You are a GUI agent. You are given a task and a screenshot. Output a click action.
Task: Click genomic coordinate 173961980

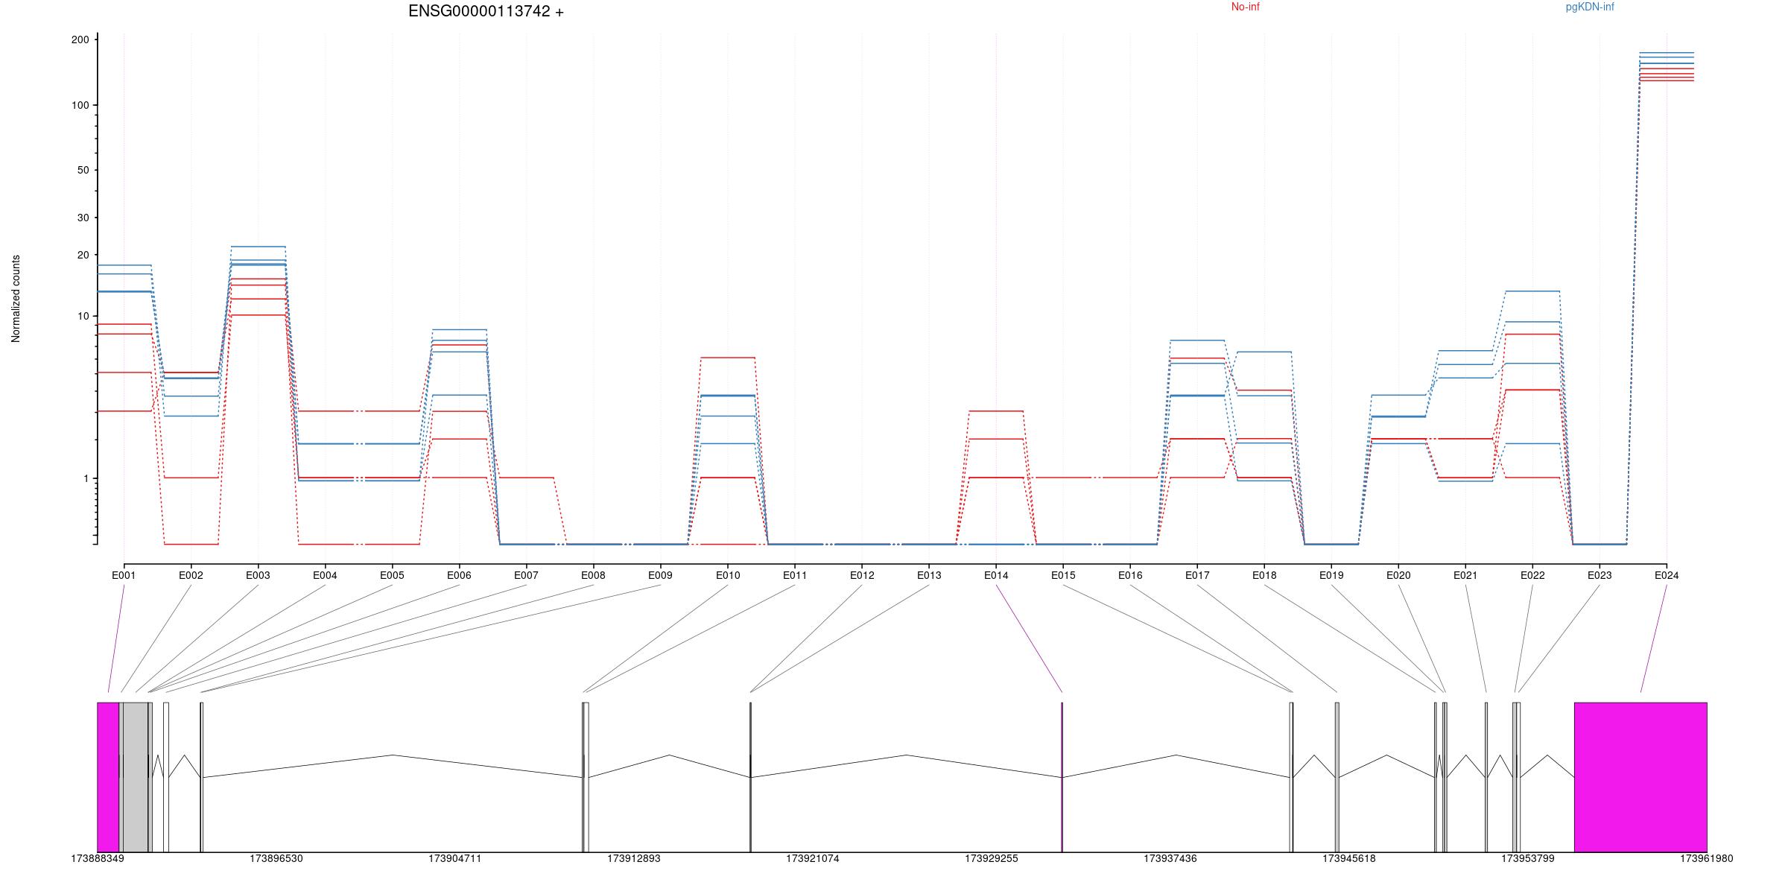point(1707,859)
